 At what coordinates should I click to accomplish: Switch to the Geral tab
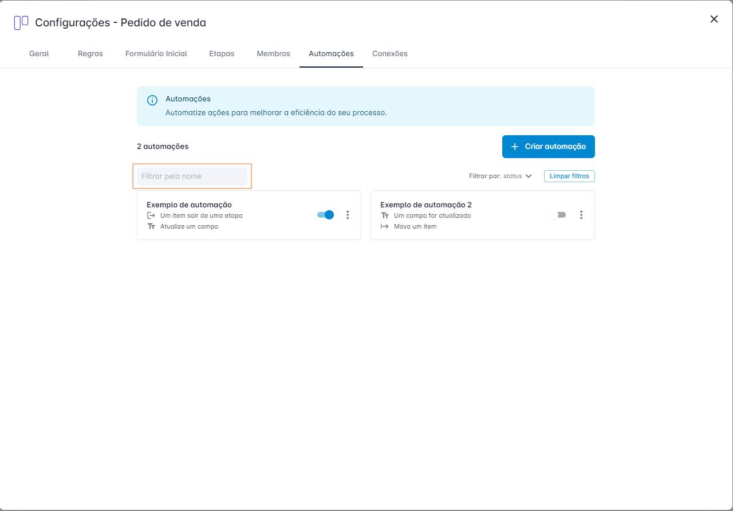39,53
